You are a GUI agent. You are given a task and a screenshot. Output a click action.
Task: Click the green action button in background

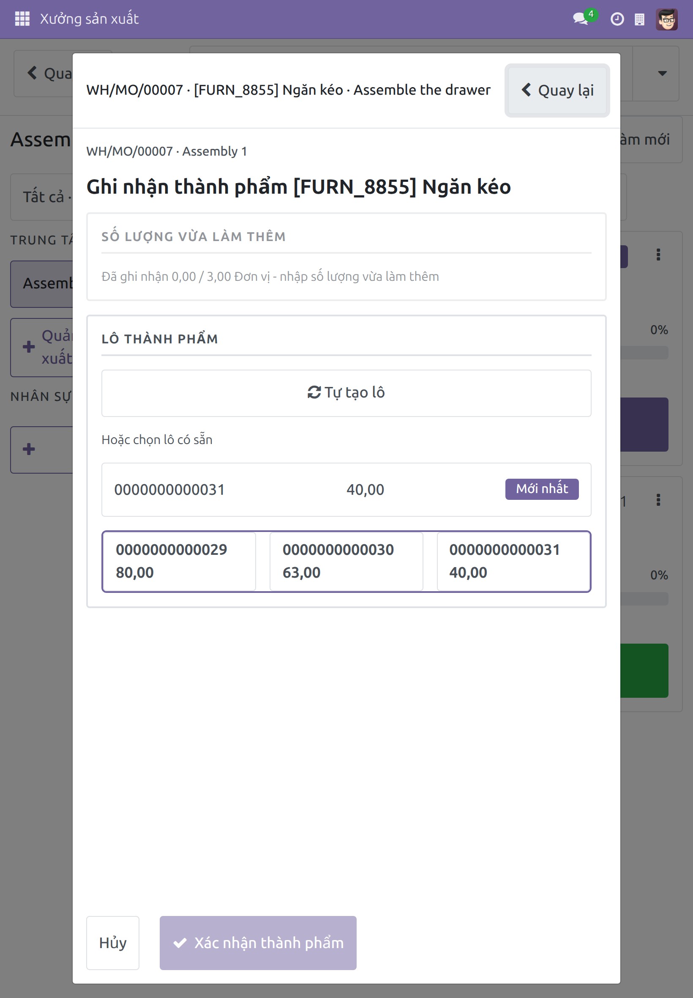(644, 670)
